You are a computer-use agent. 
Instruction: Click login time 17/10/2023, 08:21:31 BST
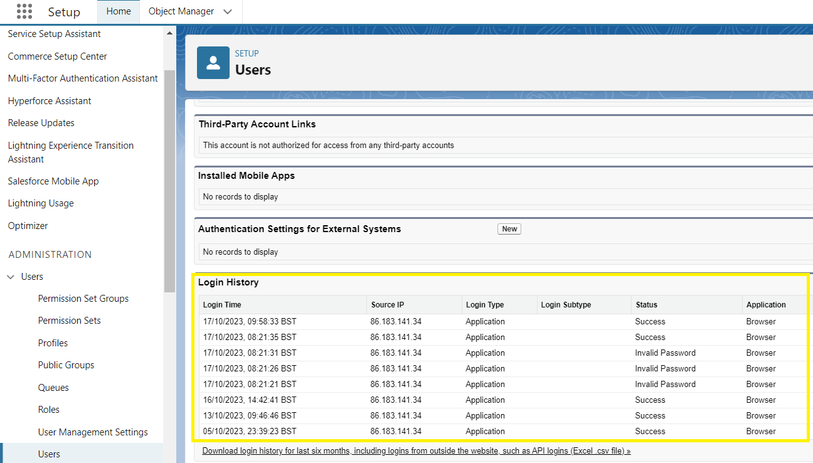pyautogui.click(x=250, y=353)
